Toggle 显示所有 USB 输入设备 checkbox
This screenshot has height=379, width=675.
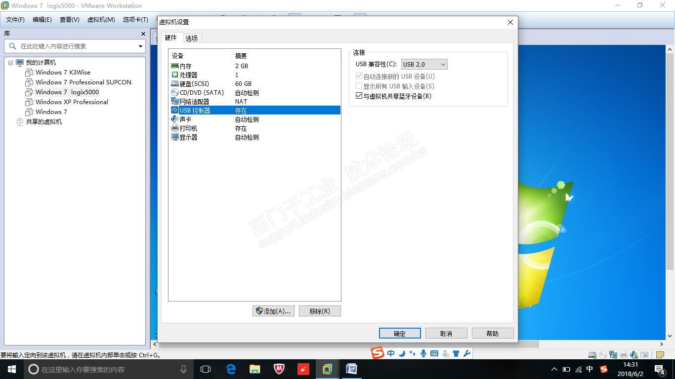(359, 86)
